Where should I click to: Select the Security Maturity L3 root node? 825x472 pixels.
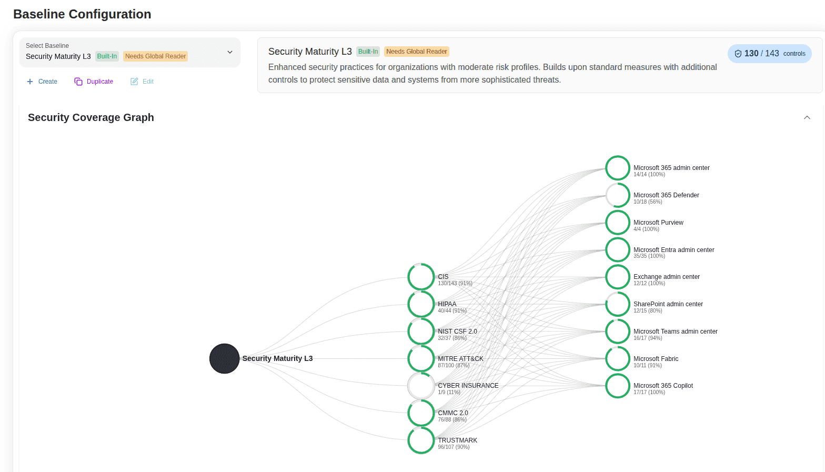225,359
